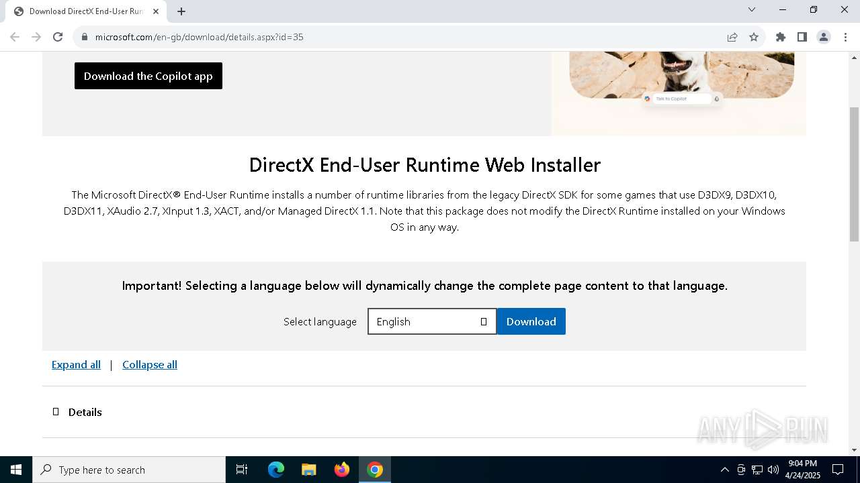Toggle the side panel icon
The width and height of the screenshot is (860, 483).
[802, 37]
